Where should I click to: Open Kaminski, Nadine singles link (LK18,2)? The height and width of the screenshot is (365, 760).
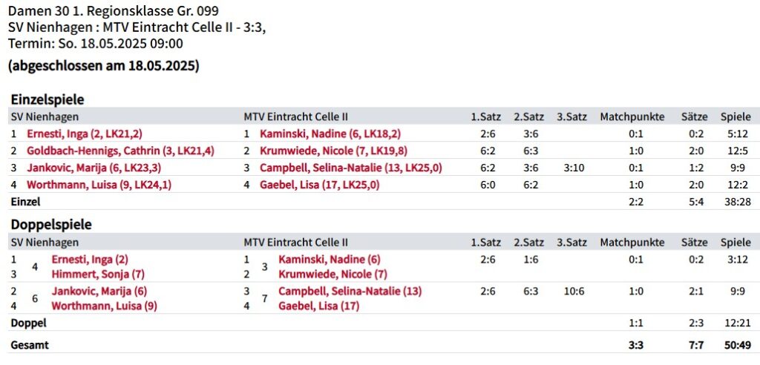pos(330,134)
